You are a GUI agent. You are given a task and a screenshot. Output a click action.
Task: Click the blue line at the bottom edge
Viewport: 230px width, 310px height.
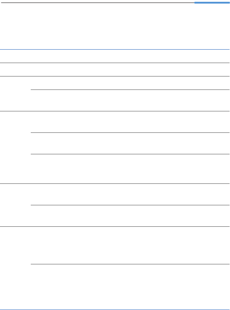(x=115, y=310)
